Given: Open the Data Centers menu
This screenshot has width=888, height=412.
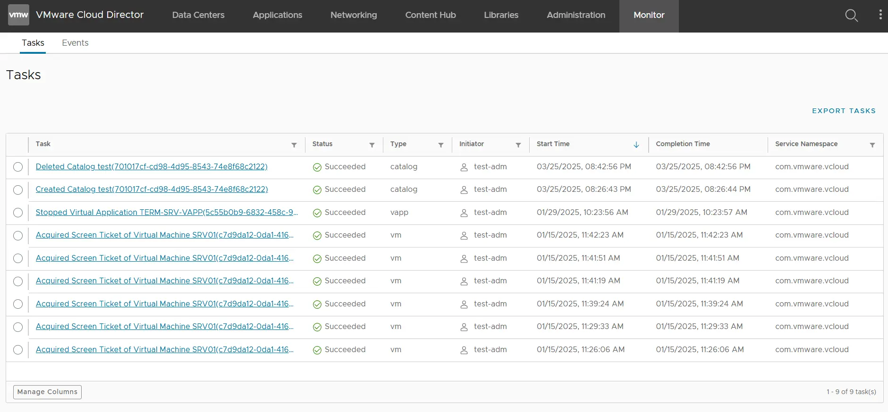Looking at the screenshot, I should pyautogui.click(x=198, y=15).
